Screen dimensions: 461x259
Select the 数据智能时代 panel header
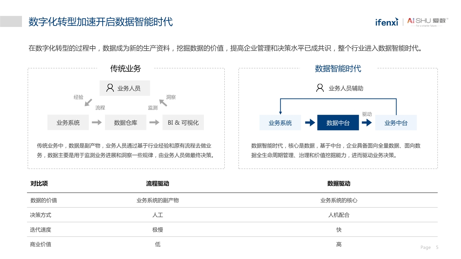click(339, 69)
